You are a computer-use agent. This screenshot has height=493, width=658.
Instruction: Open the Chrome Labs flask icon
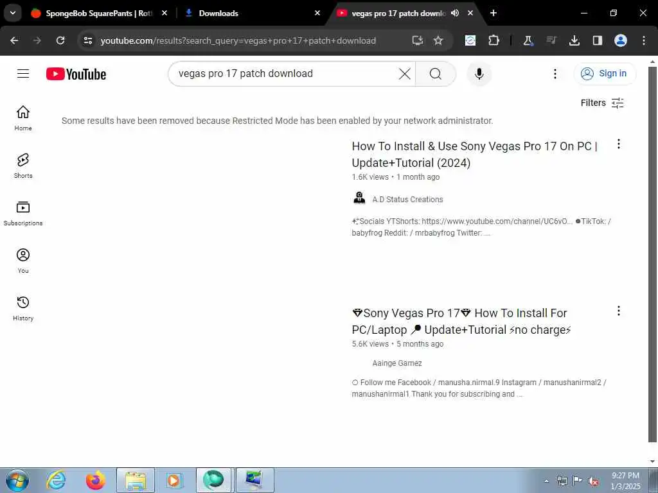tap(528, 40)
